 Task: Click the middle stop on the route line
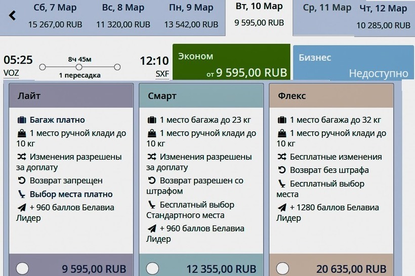(x=79, y=67)
